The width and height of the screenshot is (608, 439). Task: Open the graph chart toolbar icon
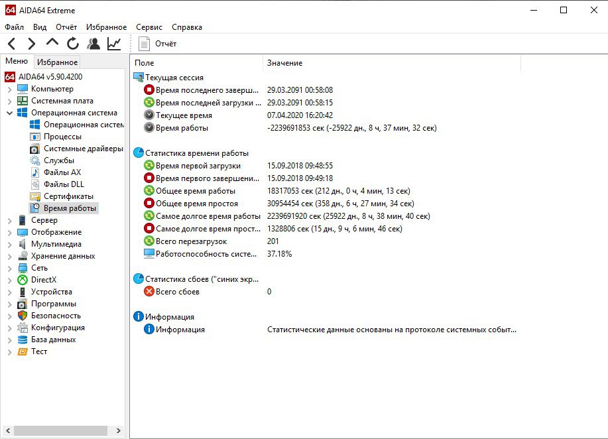click(115, 44)
